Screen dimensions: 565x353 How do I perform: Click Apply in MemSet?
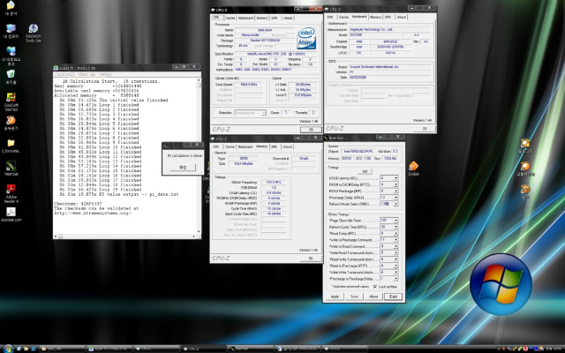click(x=335, y=297)
